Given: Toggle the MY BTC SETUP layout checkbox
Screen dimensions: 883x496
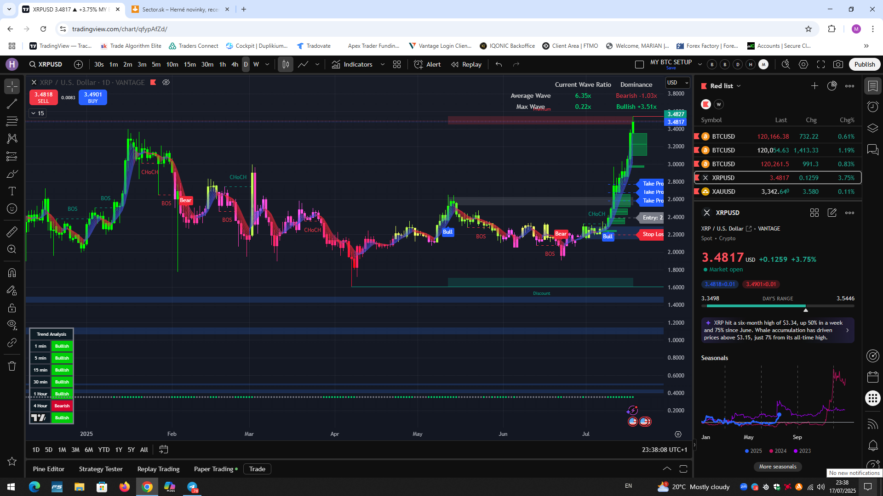Looking at the screenshot, I should 639,65.
